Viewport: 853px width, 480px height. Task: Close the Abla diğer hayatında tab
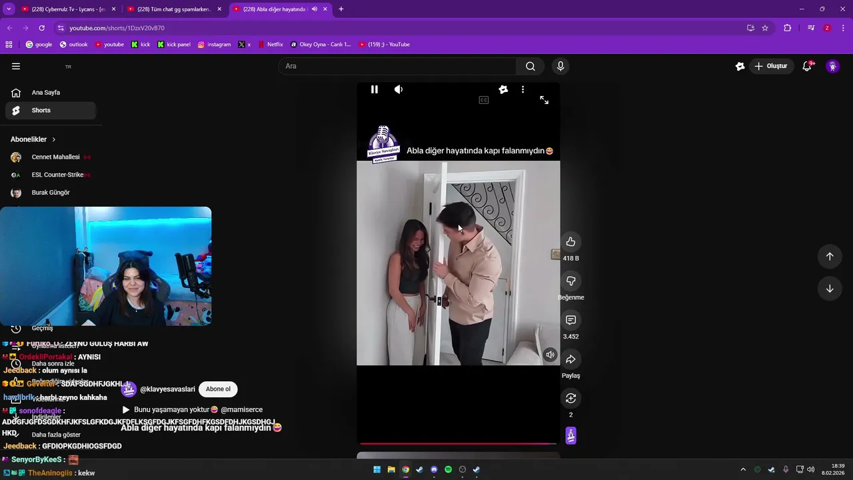[x=325, y=9]
